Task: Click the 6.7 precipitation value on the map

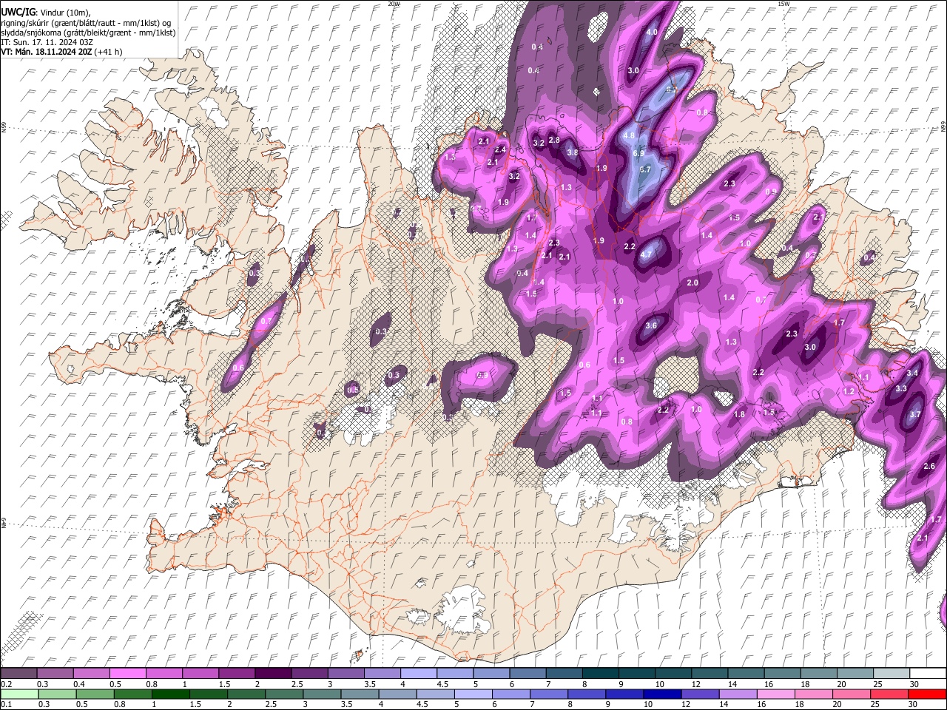Action: pos(644,169)
